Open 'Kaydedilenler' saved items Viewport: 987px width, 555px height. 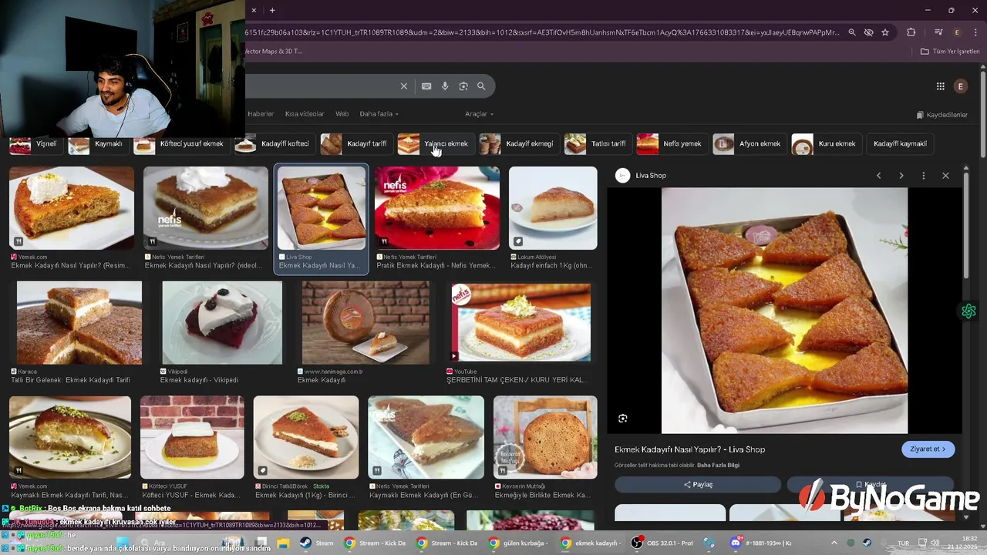click(x=942, y=115)
